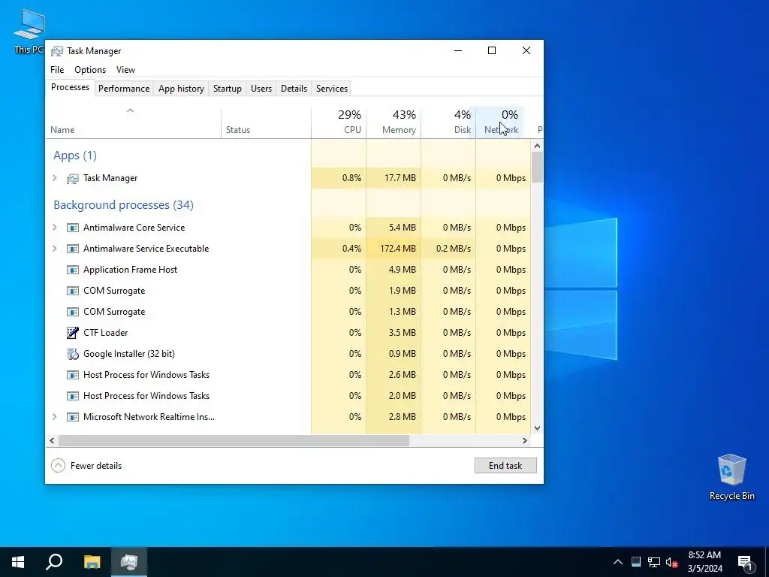769x577 pixels.
Task: Switch to the App history tab
Action: 181,89
